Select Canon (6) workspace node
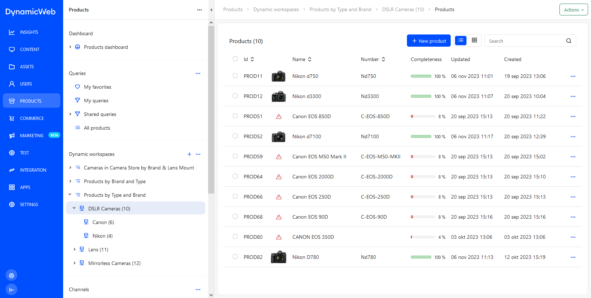 click(103, 223)
